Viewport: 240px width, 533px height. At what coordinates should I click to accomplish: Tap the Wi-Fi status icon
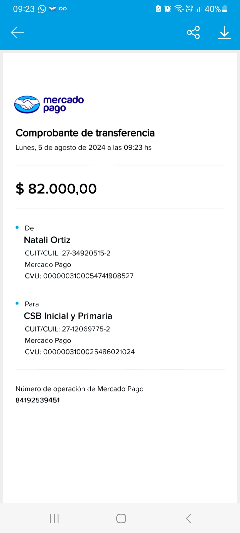pyautogui.click(x=179, y=9)
